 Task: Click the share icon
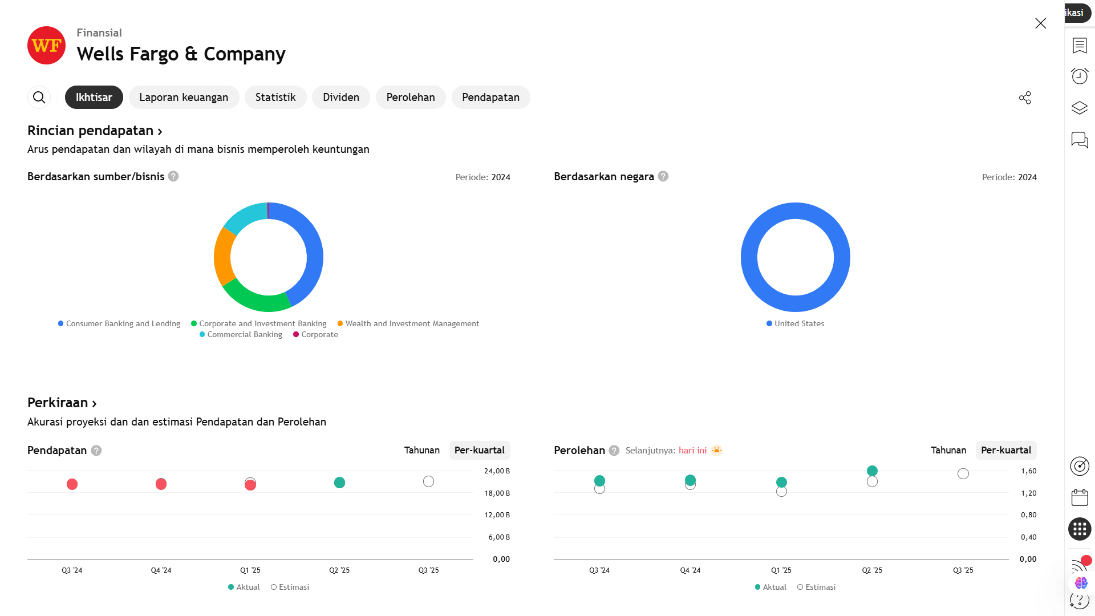coord(1025,98)
